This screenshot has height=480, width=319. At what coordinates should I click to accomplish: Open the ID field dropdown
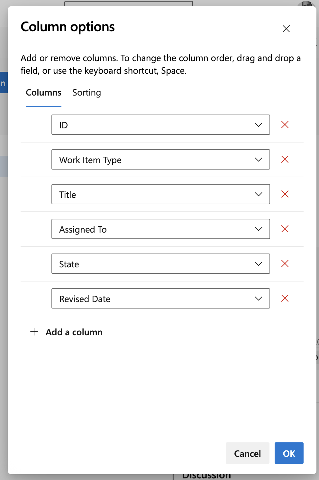click(258, 125)
